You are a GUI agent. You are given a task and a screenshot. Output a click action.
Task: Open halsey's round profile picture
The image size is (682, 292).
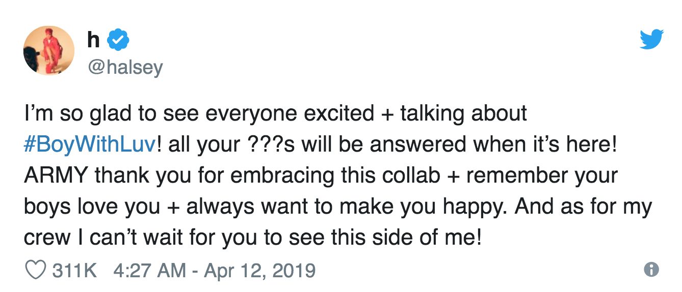click(49, 51)
